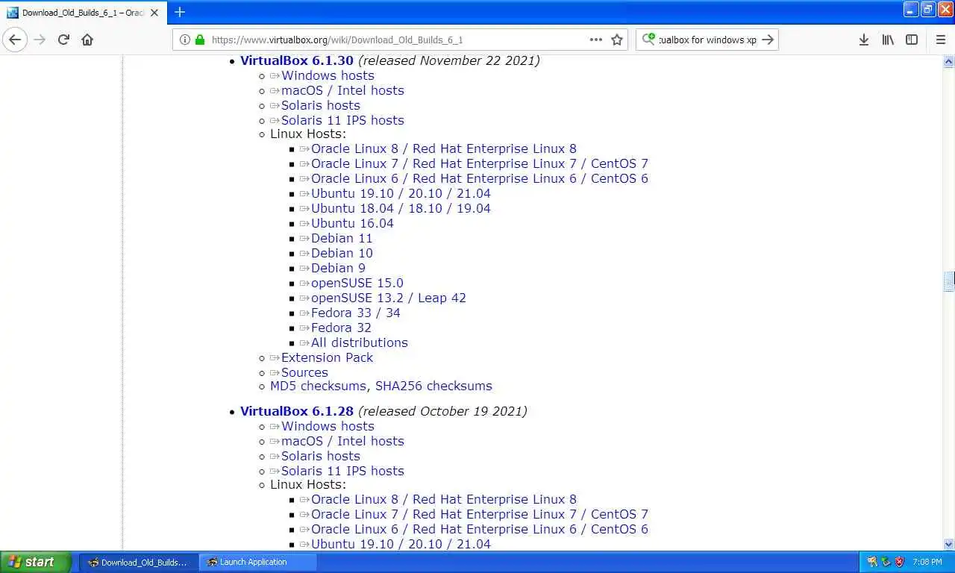The width and height of the screenshot is (955, 573).
Task: Open the browser home page
Action: click(x=87, y=40)
